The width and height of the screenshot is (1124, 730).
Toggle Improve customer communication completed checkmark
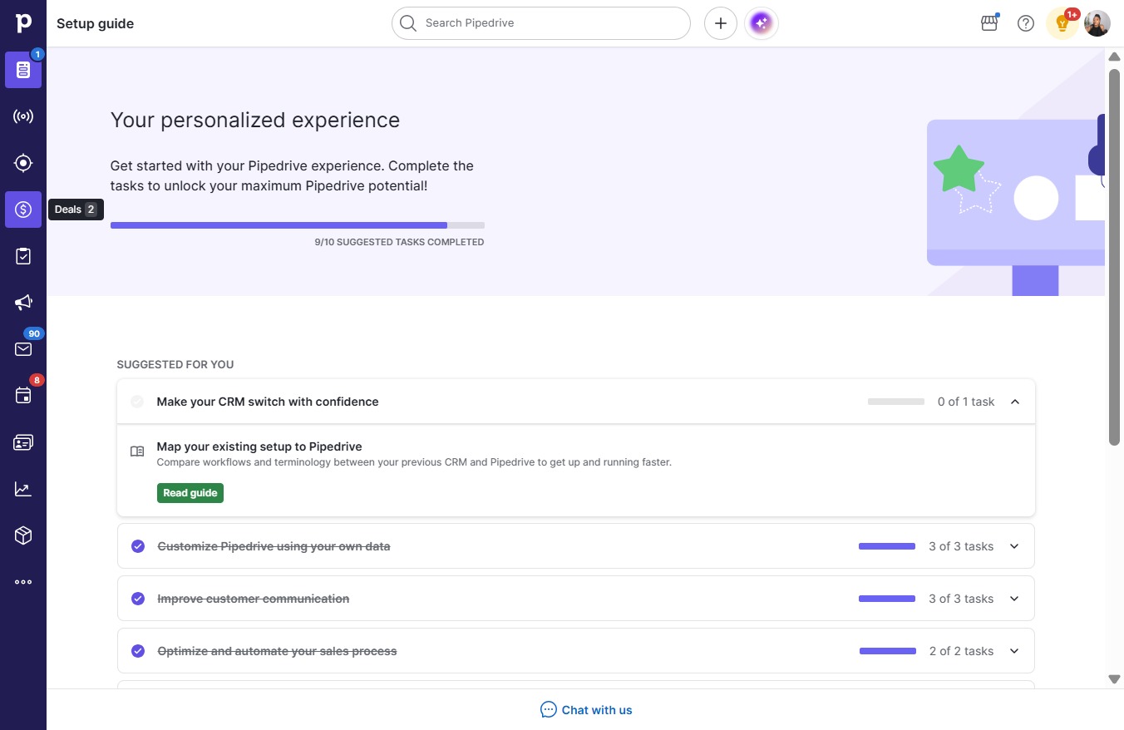pyautogui.click(x=138, y=599)
